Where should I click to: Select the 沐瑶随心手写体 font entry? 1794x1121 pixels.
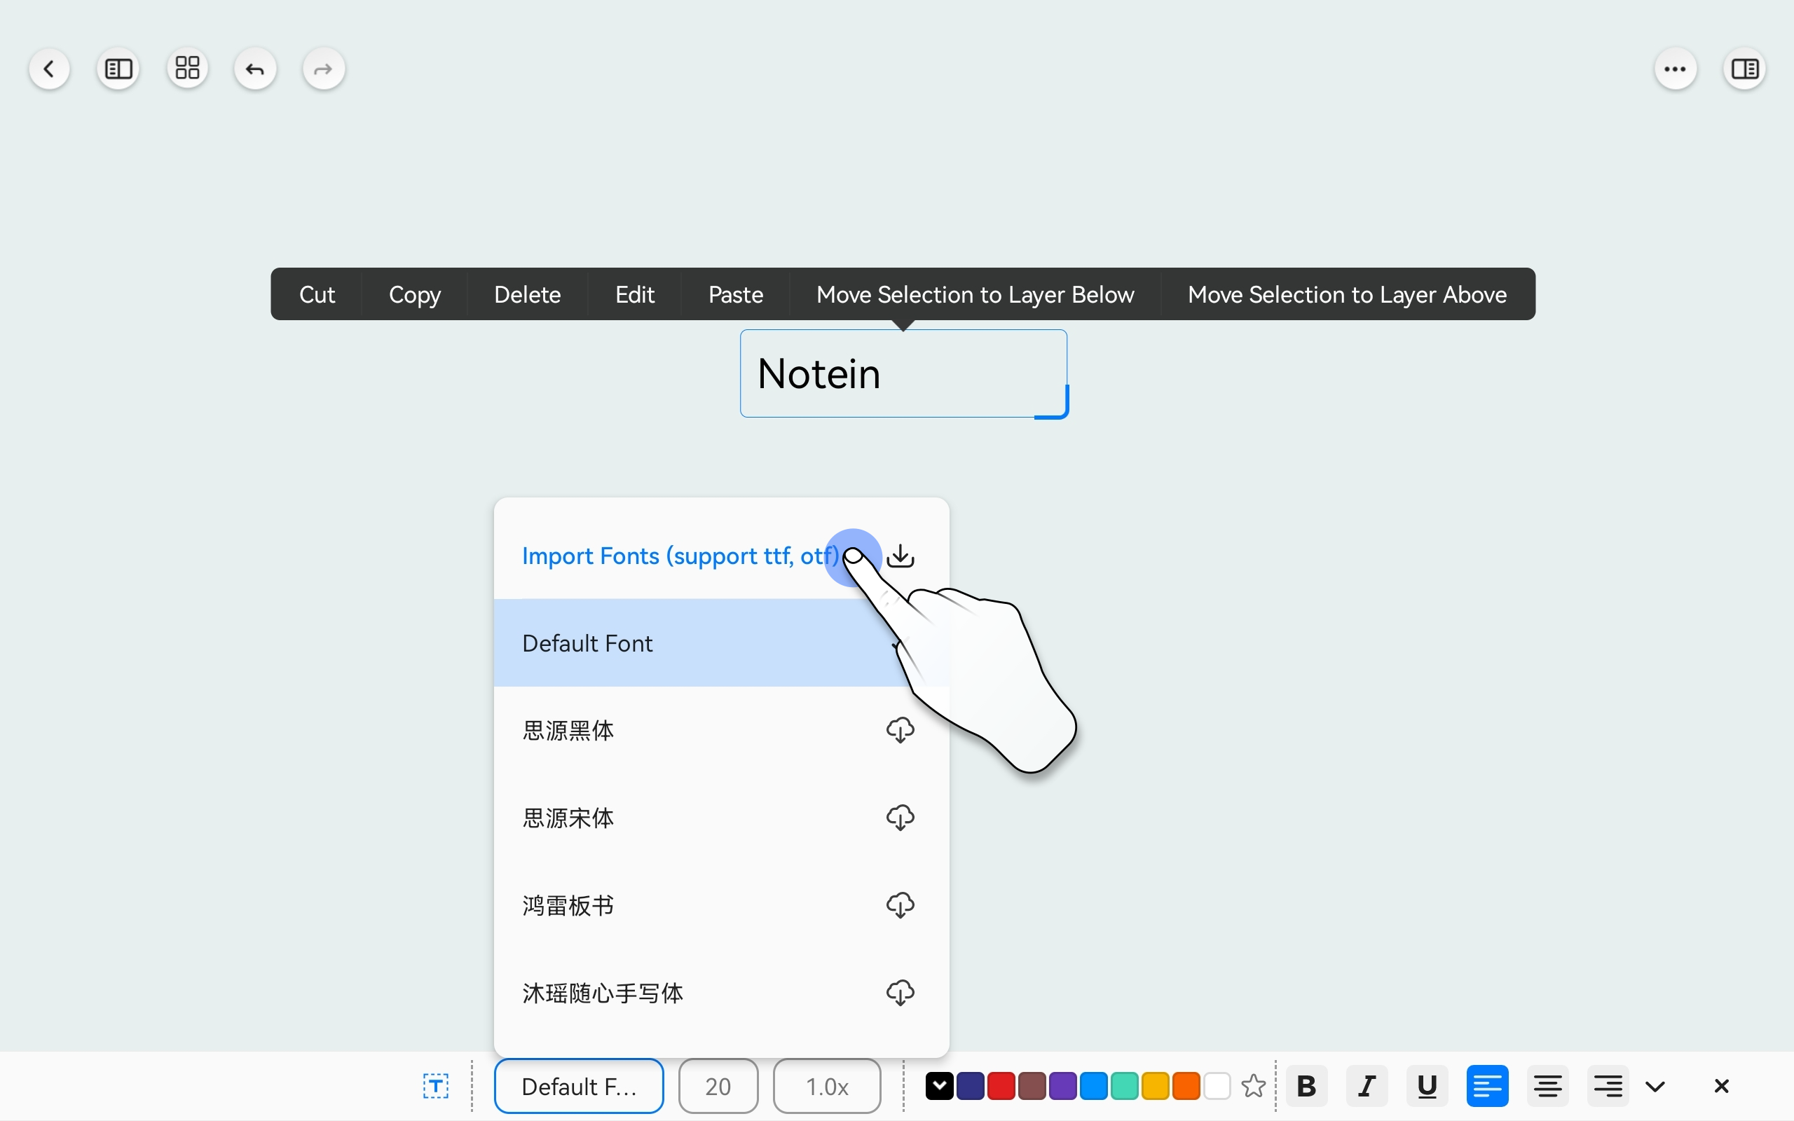721,993
